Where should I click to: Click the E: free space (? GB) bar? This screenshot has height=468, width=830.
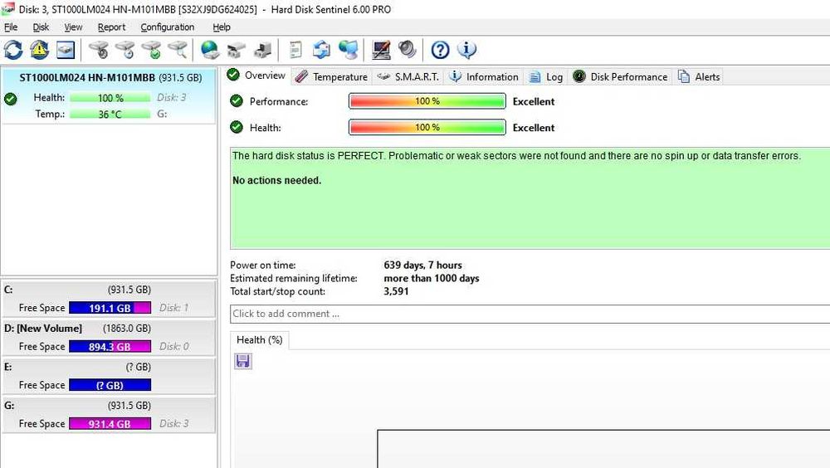[110, 385]
